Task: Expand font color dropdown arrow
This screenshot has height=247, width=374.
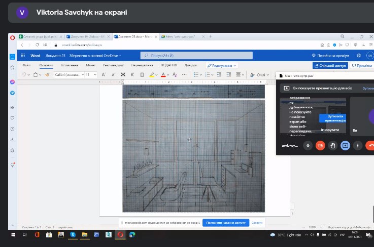Action: click(x=168, y=75)
